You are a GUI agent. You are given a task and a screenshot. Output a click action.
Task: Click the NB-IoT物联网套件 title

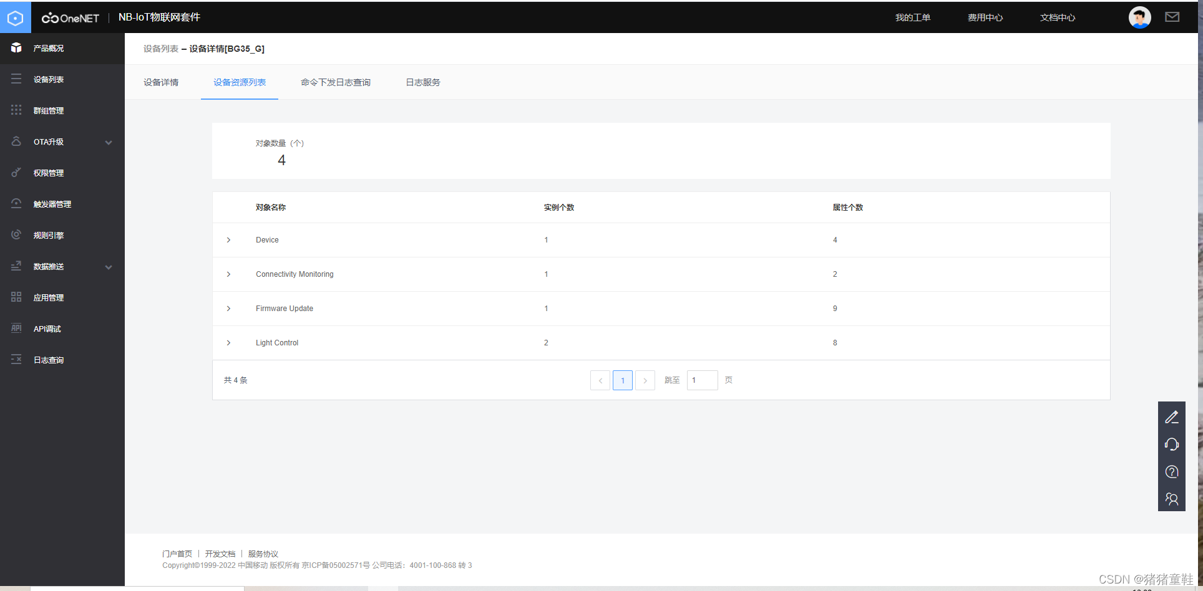[x=160, y=17]
